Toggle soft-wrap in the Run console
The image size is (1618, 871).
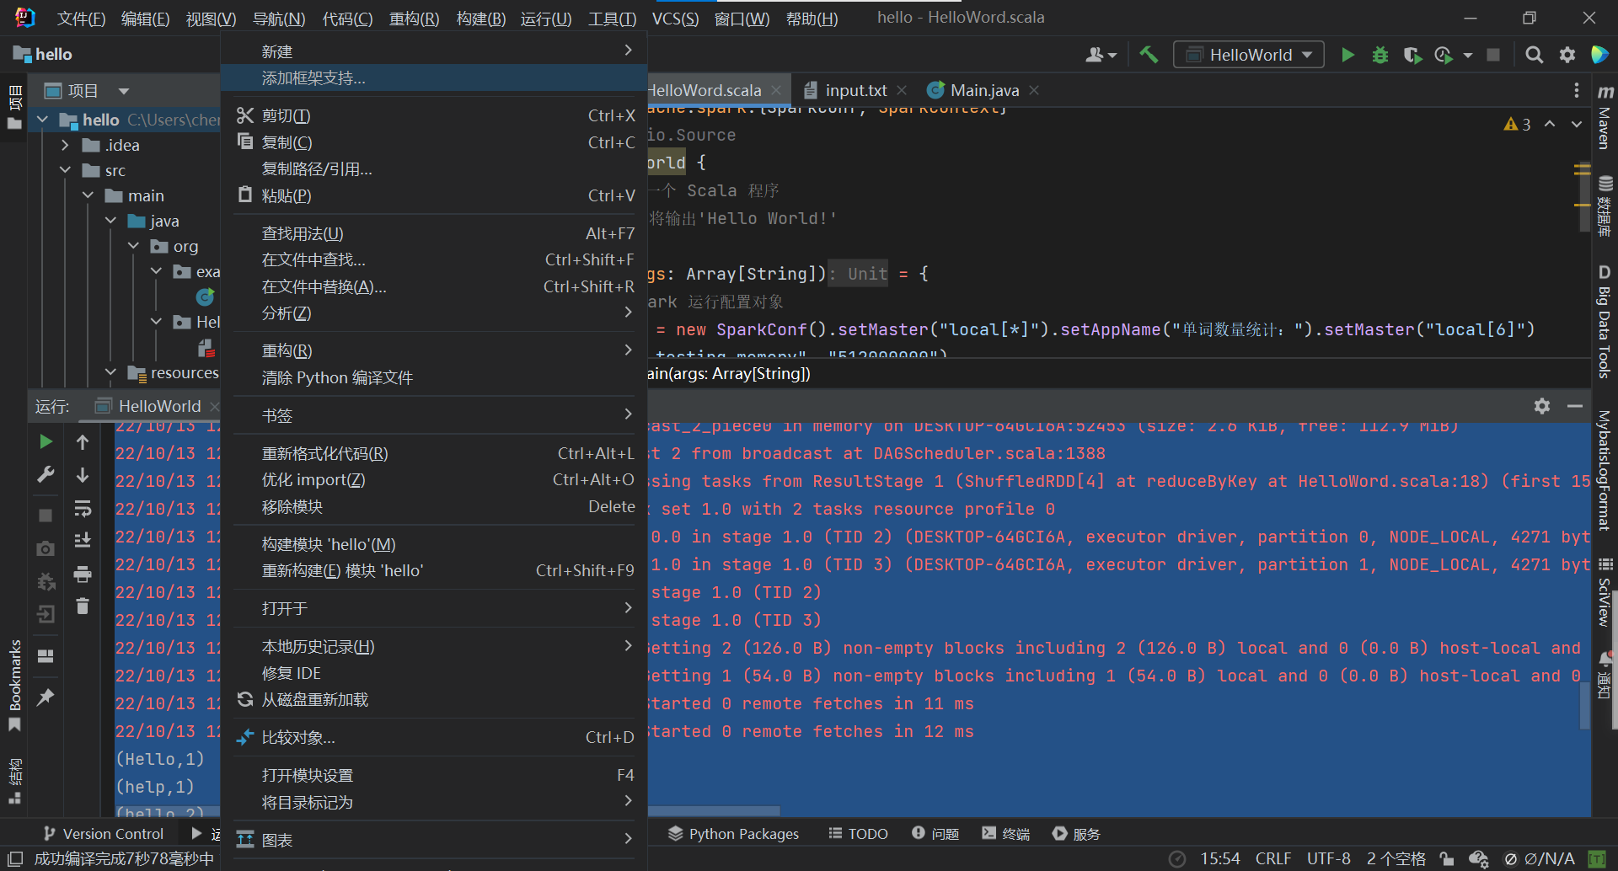(83, 509)
